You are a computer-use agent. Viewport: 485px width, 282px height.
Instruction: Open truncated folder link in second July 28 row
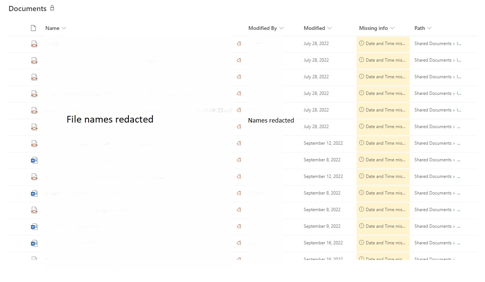click(x=459, y=60)
